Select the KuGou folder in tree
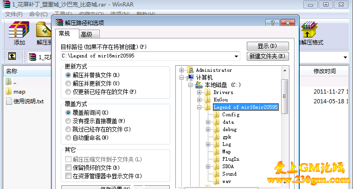Screen dimensions: 353x189 [x=220, y=100]
